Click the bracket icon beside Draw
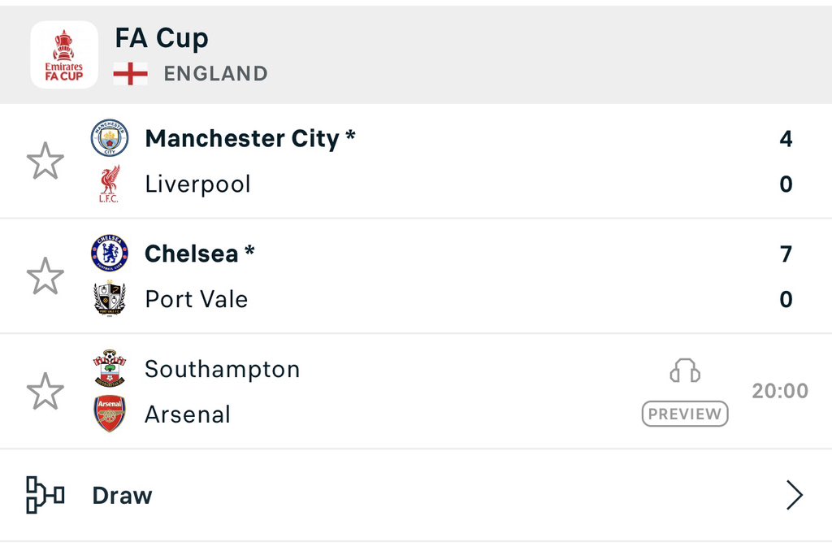The image size is (832, 551). [x=45, y=495]
